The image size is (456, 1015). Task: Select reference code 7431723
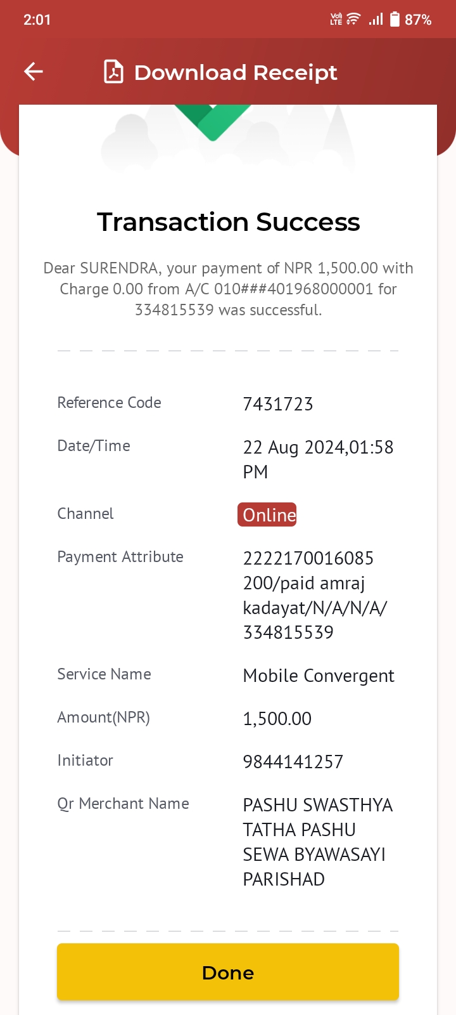pyautogui.click(x=278, y=404)
